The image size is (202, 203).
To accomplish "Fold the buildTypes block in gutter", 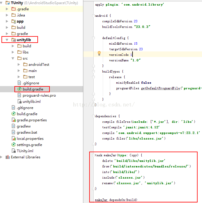I will pyautogui.click(x=93, y=71).
